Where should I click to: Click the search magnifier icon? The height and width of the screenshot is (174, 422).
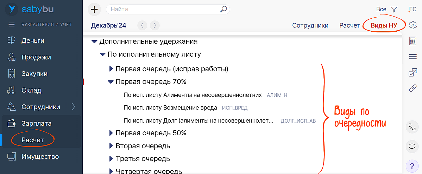pos(223,10)
